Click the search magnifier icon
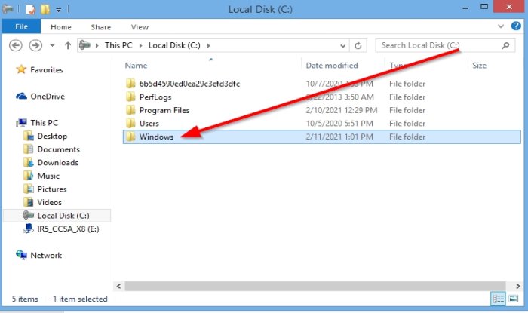 pyautogui.click(x=505, y=45)
